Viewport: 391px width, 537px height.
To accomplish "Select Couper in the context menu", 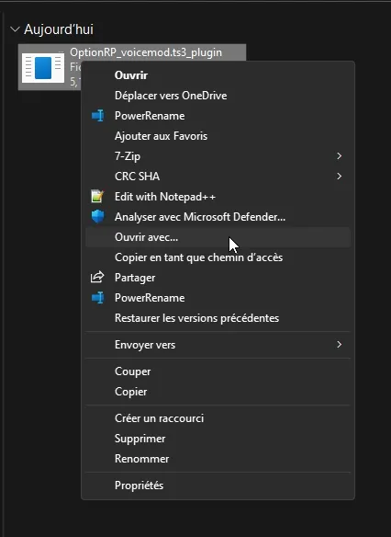I will 218,371.
